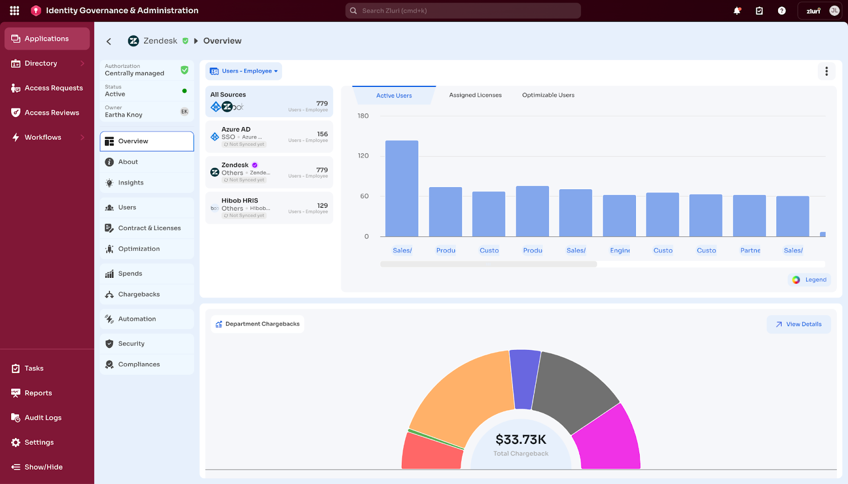
Task: Open Audit Logs in the sidebar
Action: pyautogui.click(x=47, y=418)
